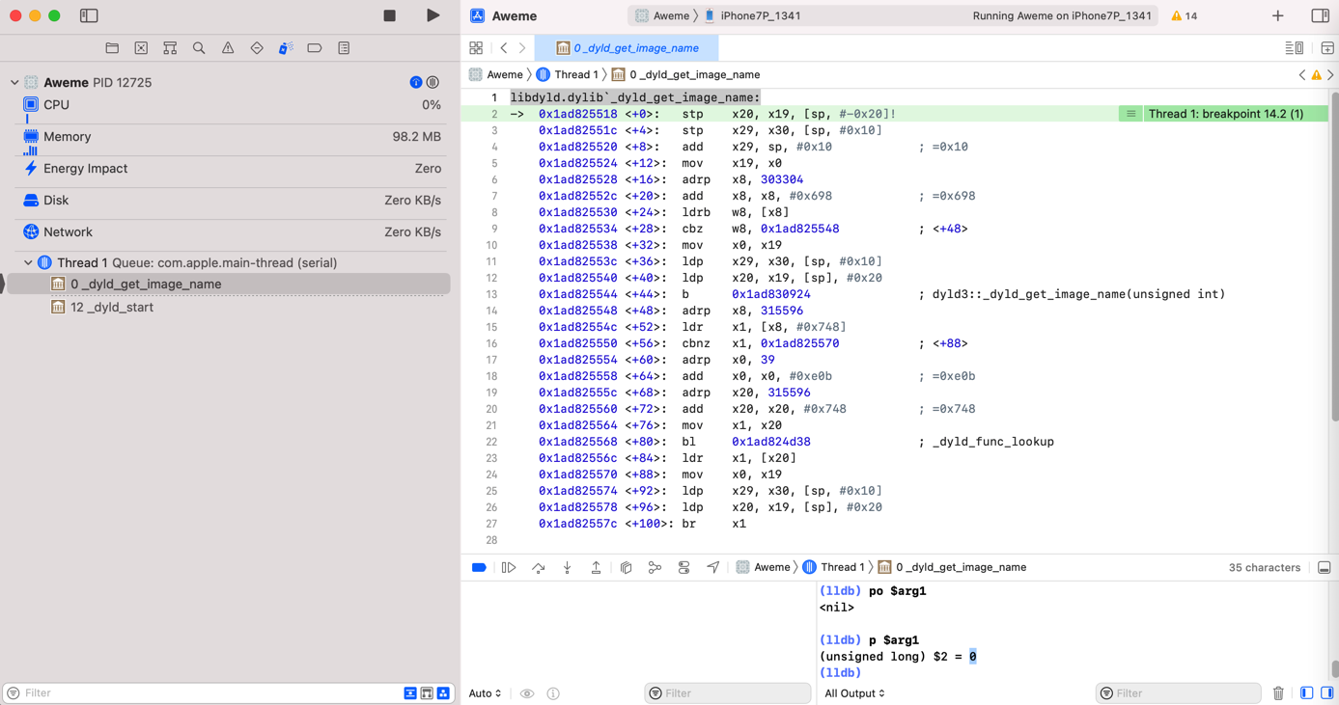Click the process view settings icon beside it

(433, 83)
